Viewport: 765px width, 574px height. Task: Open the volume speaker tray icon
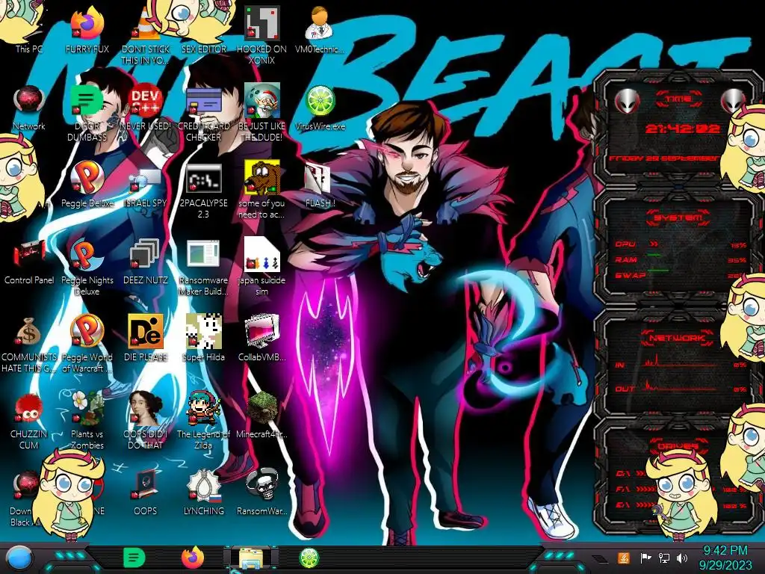[x=682, y=558]
